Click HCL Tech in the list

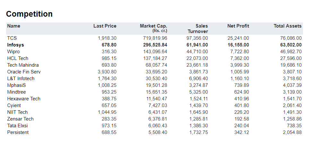coord(18,58)
